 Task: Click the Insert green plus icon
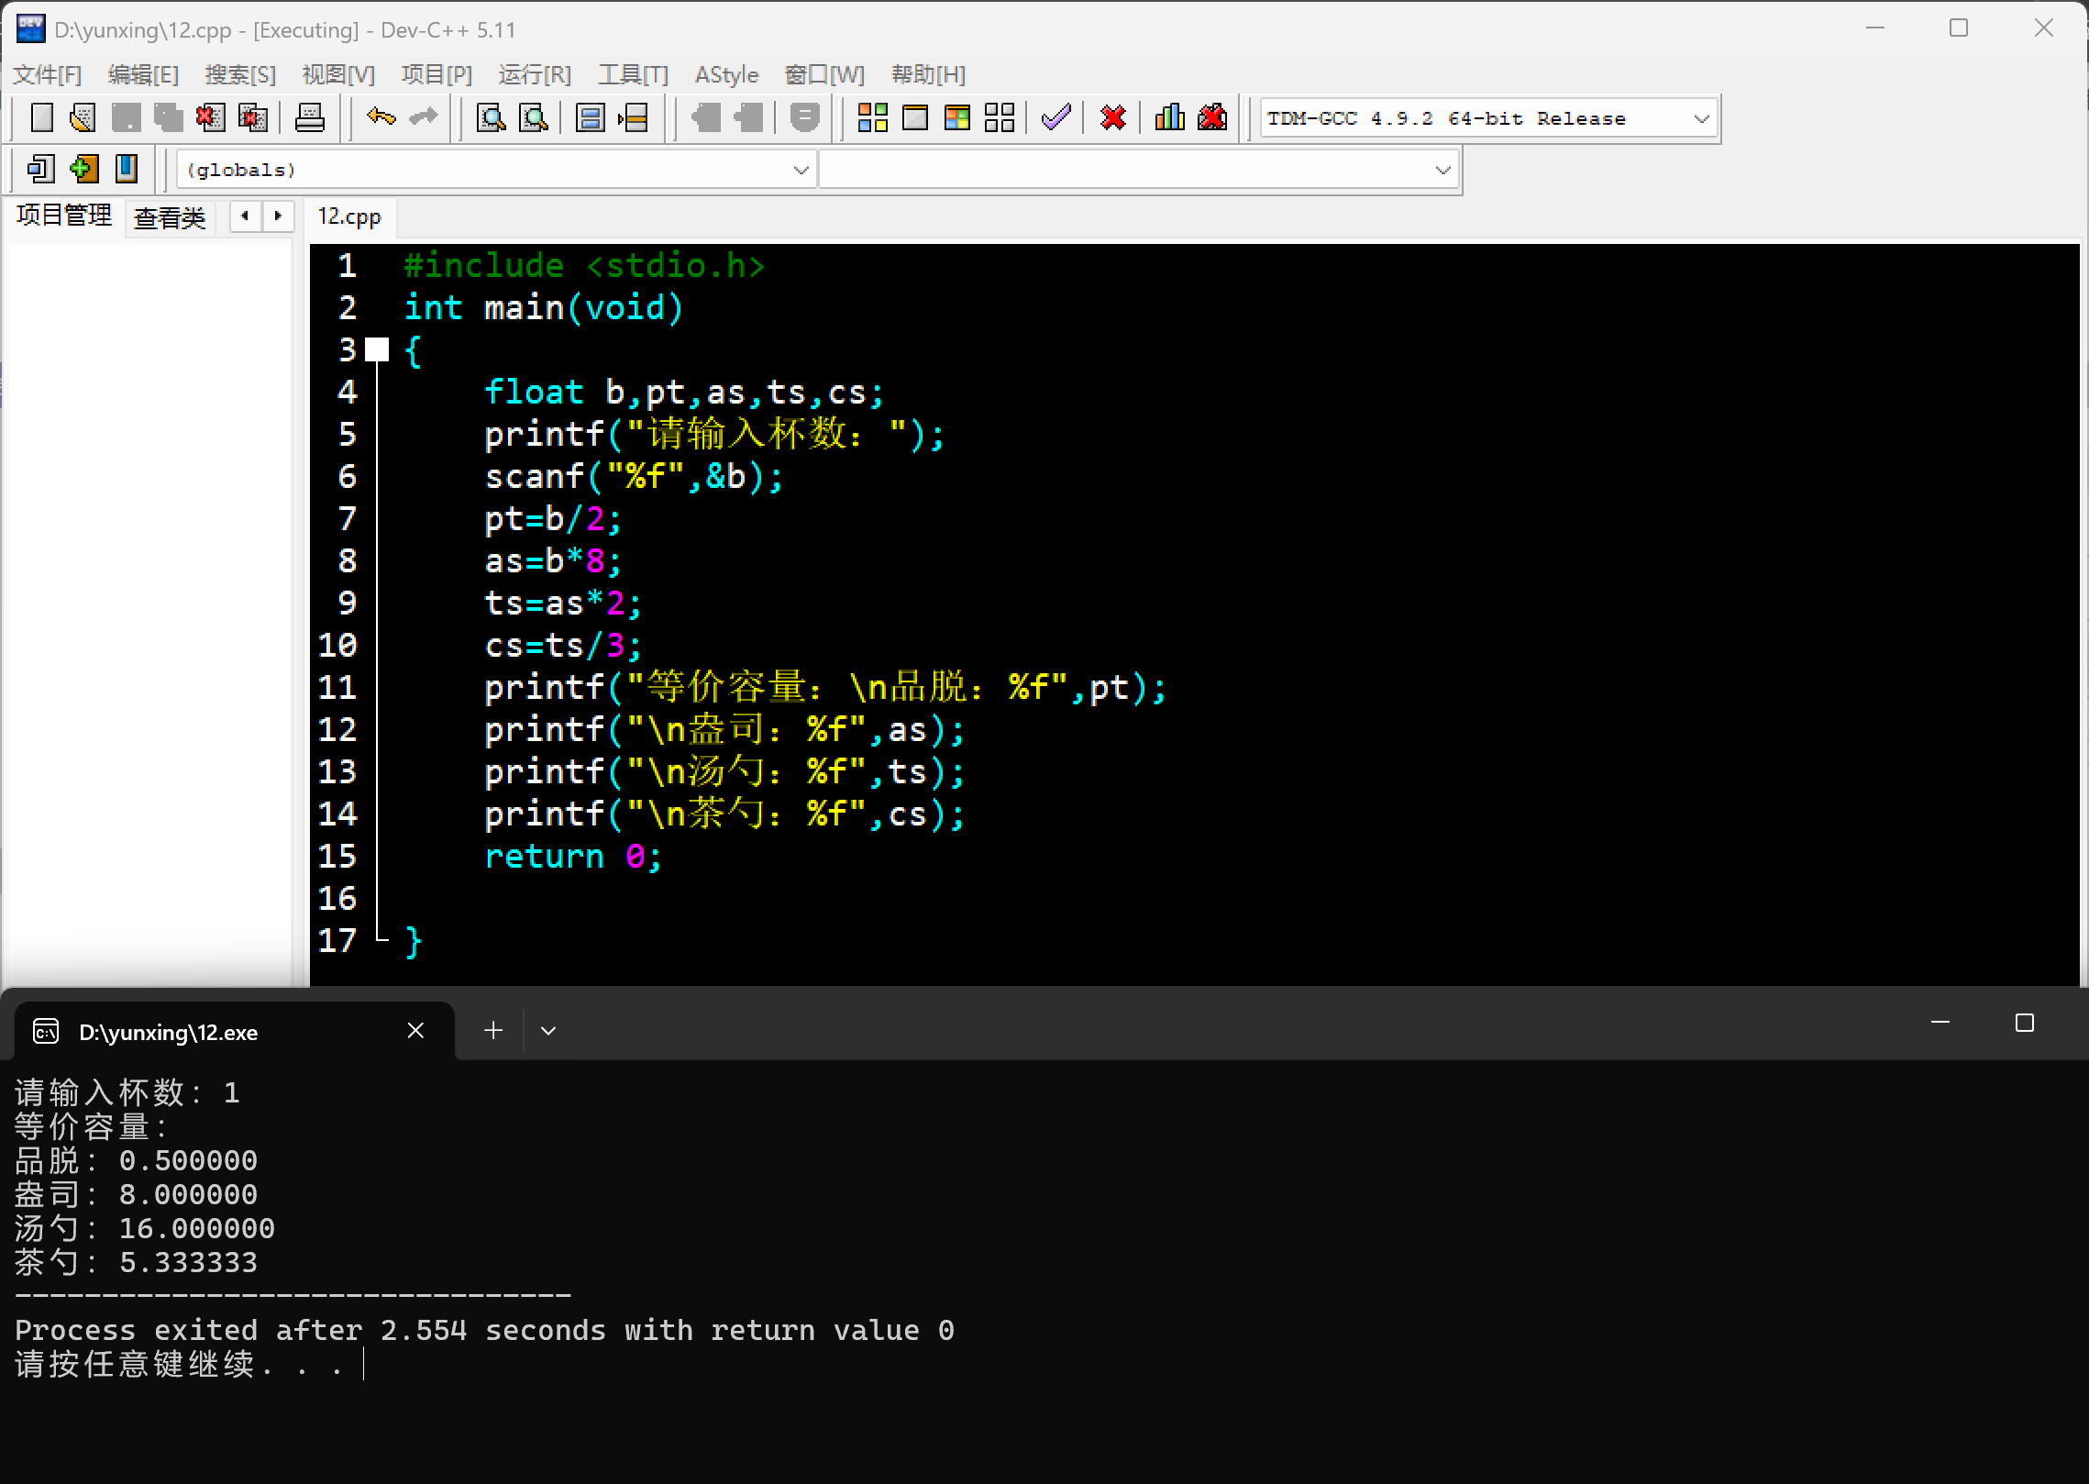click(83, 169)
